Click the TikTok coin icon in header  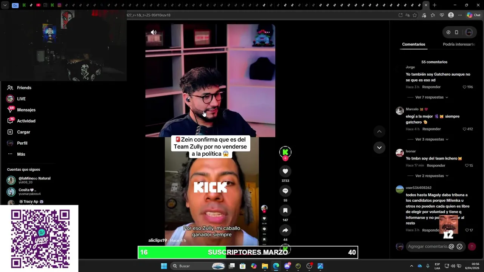point(448,32)
